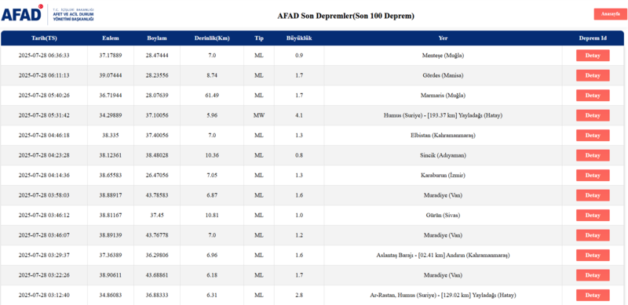Image resolution: width=628 pixels, height=305 pixels.
Task: View Detay for Karaburun (İzmir) earthquake
Action: click(x=593, y=176)
